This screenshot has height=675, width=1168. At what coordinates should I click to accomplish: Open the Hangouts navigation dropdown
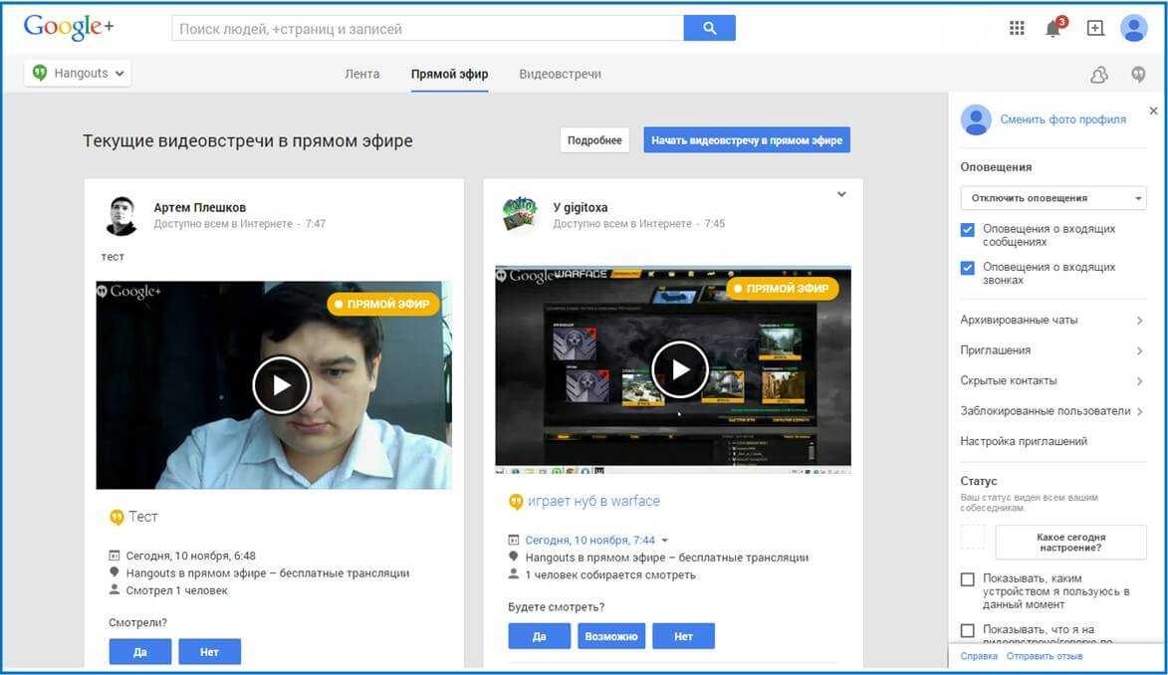tap(79, 74)
